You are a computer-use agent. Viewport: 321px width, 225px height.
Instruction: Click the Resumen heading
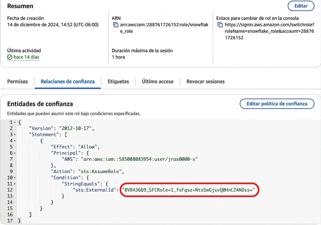pos(20,6)
